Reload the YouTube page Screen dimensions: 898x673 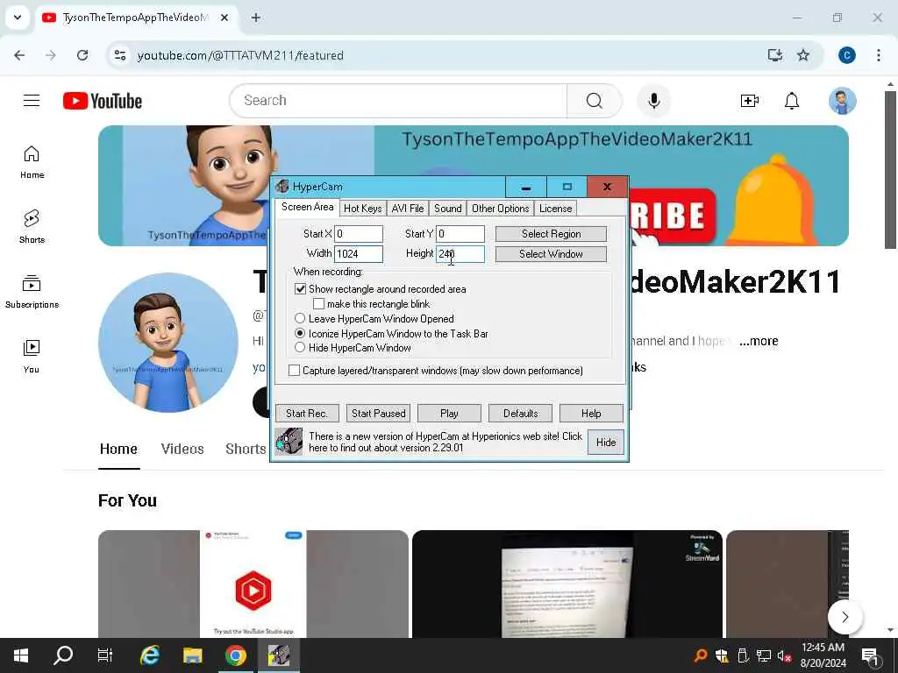point(82,55)
